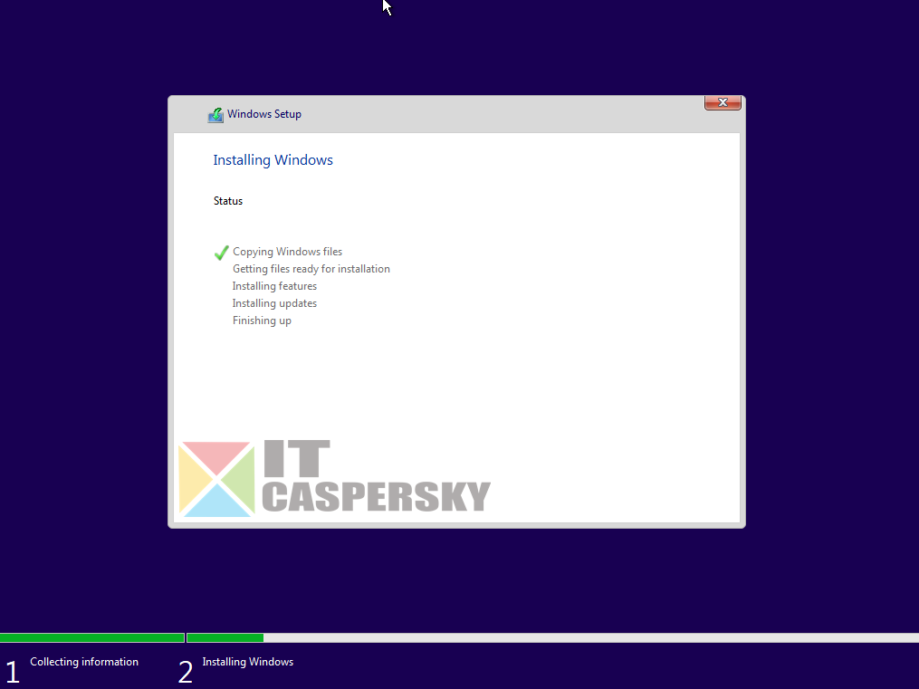
Task: Click the Windows Setup title bar icon
Action: tap(215, 114)
